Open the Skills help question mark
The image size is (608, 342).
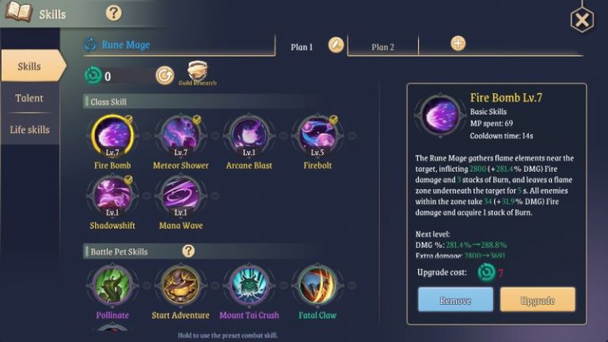coord(114,13)
